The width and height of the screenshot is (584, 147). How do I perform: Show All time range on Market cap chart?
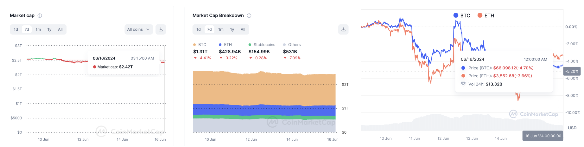click(x=60, y=29)
